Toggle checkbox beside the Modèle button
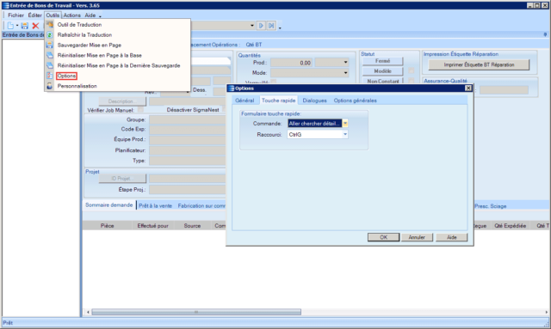Viewport: 551px width, 329px height. coord(412,70)
